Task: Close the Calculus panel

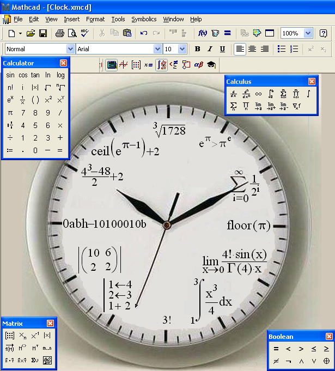Action: [x=312, y=81]
